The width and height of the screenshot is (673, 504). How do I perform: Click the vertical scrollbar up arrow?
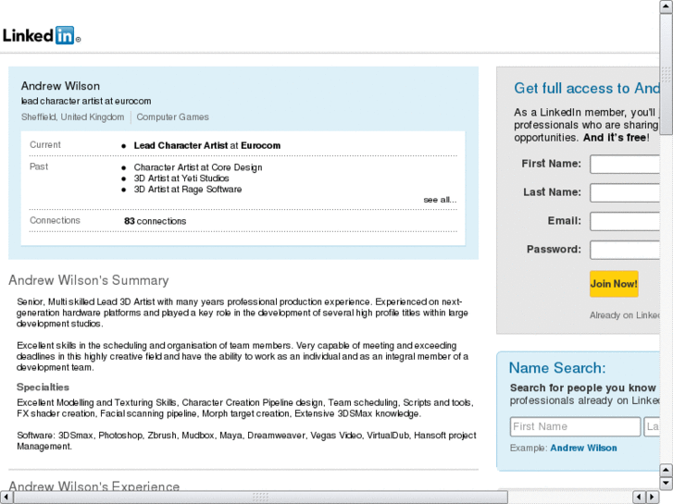coord(666,6)
